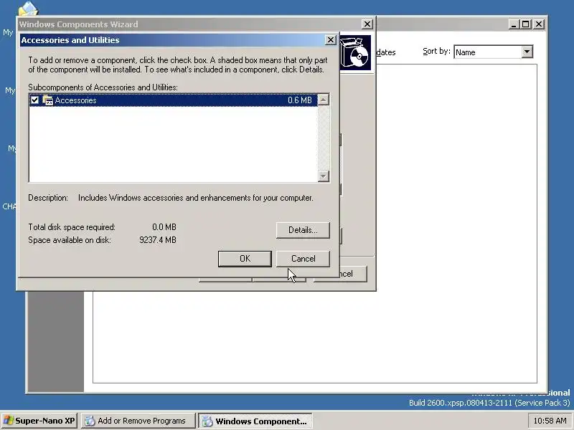The image size is (574, 430).
Task: Select the Accessories folder icon in list
Action: coord(47,100)
